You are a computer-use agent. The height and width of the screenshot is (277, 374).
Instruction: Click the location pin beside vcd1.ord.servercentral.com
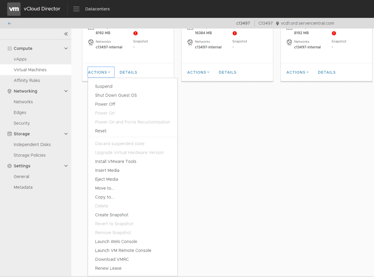(277, 23)
